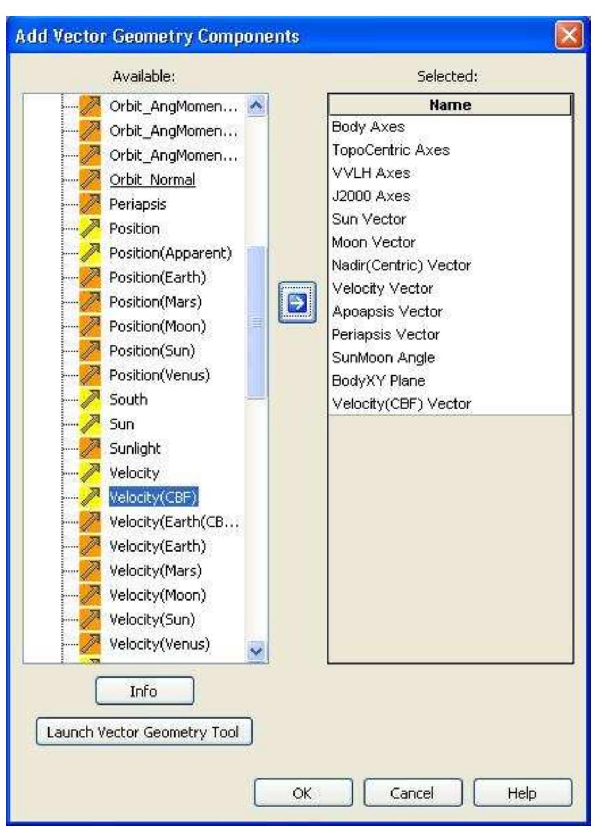Click the blue move-right arrow button
Viewport: 595px width, 830px height.
(297, 303)
